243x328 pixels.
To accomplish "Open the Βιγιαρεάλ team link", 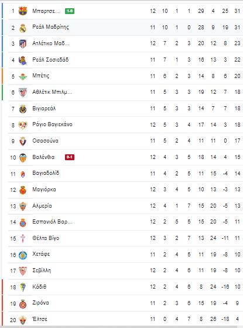I will (44, 109).
